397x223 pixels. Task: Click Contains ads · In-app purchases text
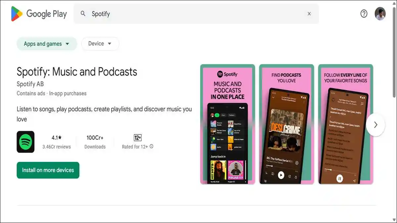(x=52, y=93)
